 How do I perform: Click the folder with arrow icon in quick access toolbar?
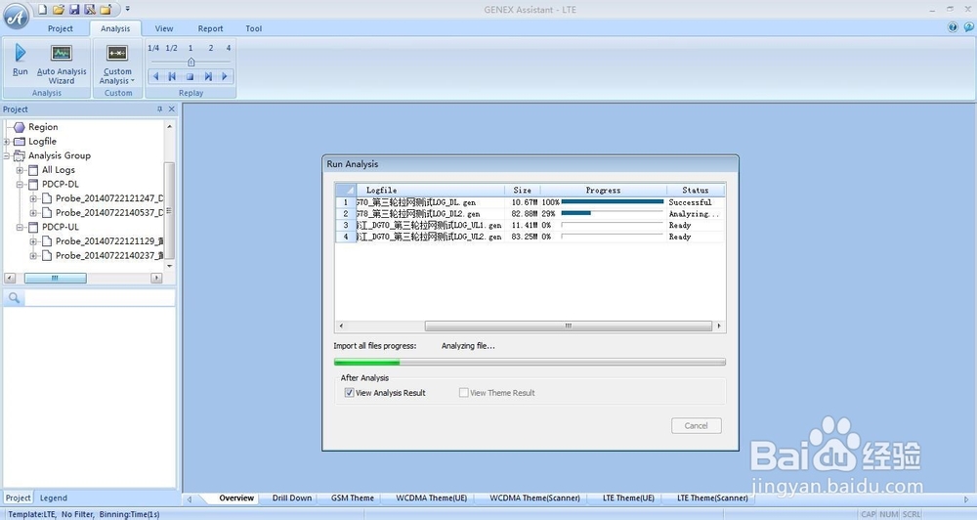pos(106,9)
